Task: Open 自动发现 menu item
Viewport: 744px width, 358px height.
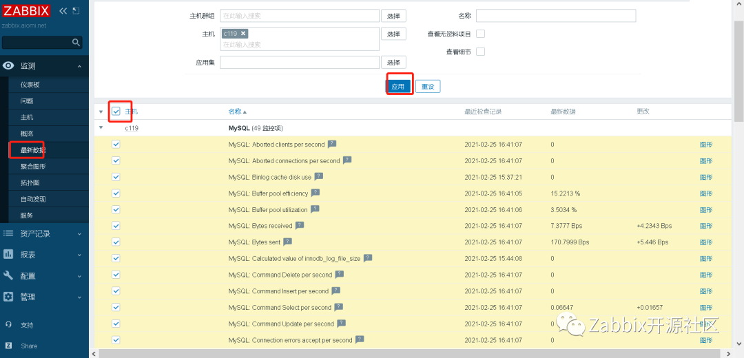Action: click(33, 199)
